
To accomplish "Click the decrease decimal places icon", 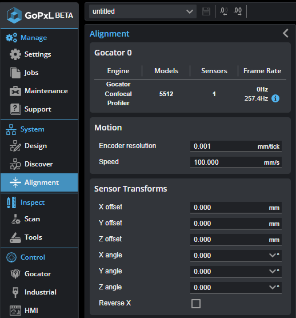I will click(x=224, y=11).
